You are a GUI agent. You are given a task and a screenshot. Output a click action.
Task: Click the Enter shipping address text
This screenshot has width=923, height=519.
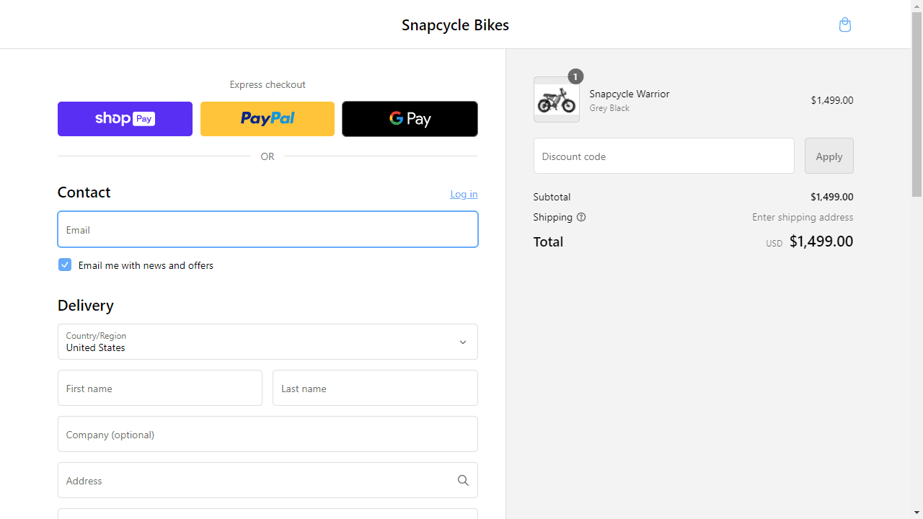[x=803, y=217]
